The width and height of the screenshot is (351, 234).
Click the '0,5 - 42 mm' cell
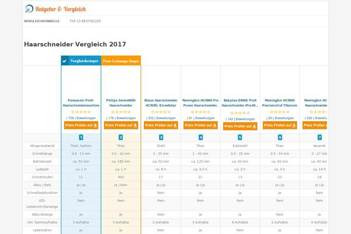tap(121, 154)
